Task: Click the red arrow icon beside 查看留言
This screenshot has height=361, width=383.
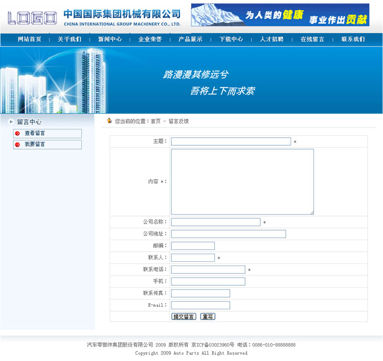Action: pyautogui.click(x=17, y=134)
